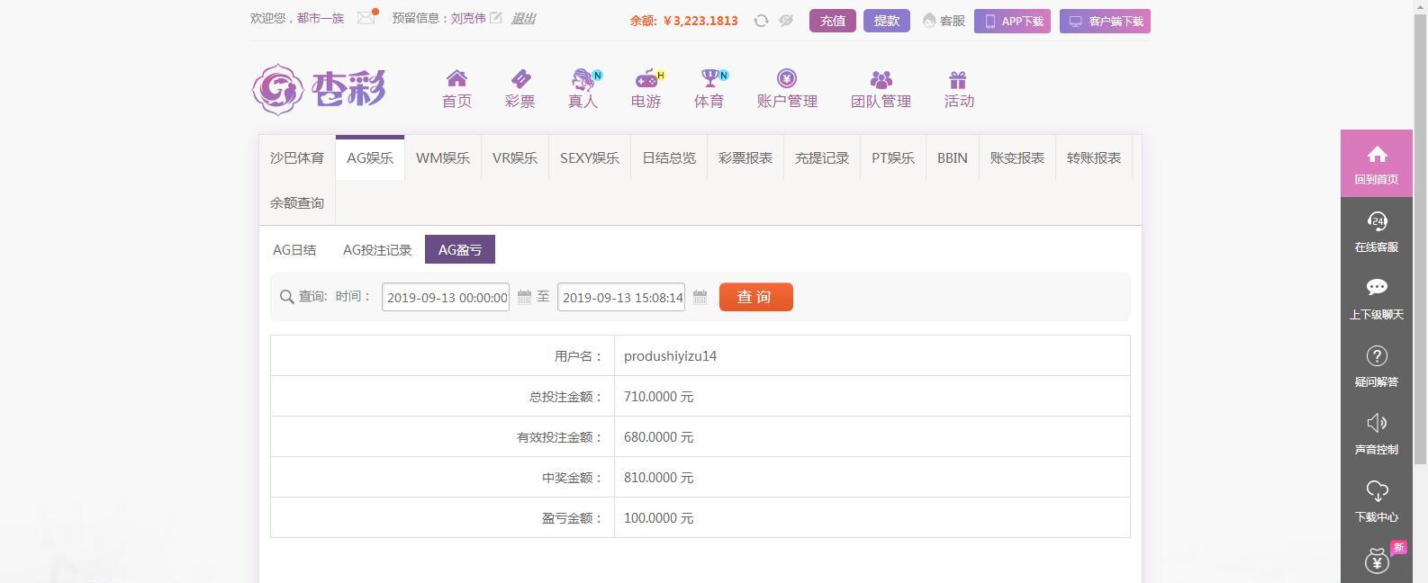Select the AG娱乐 tab
Viewport: 1428px width, 583px height.
pos(370,157)
